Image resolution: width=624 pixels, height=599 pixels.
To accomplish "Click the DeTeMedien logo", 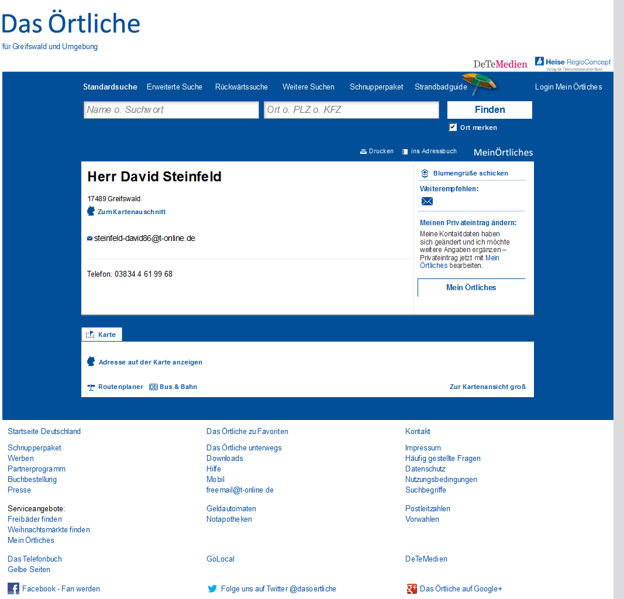I will coord(500,64).
